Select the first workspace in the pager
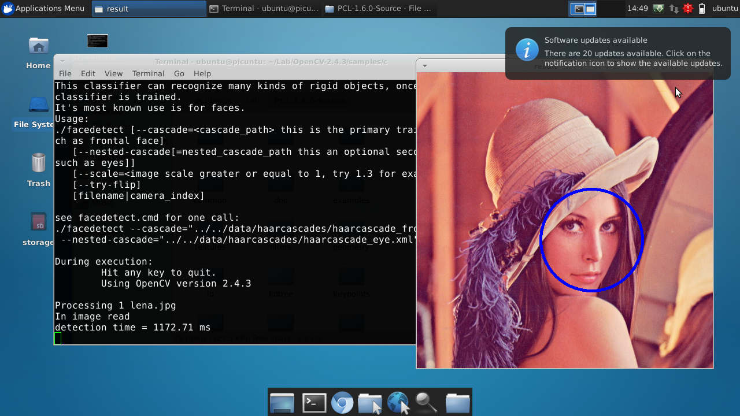 (x=583, y=9)
